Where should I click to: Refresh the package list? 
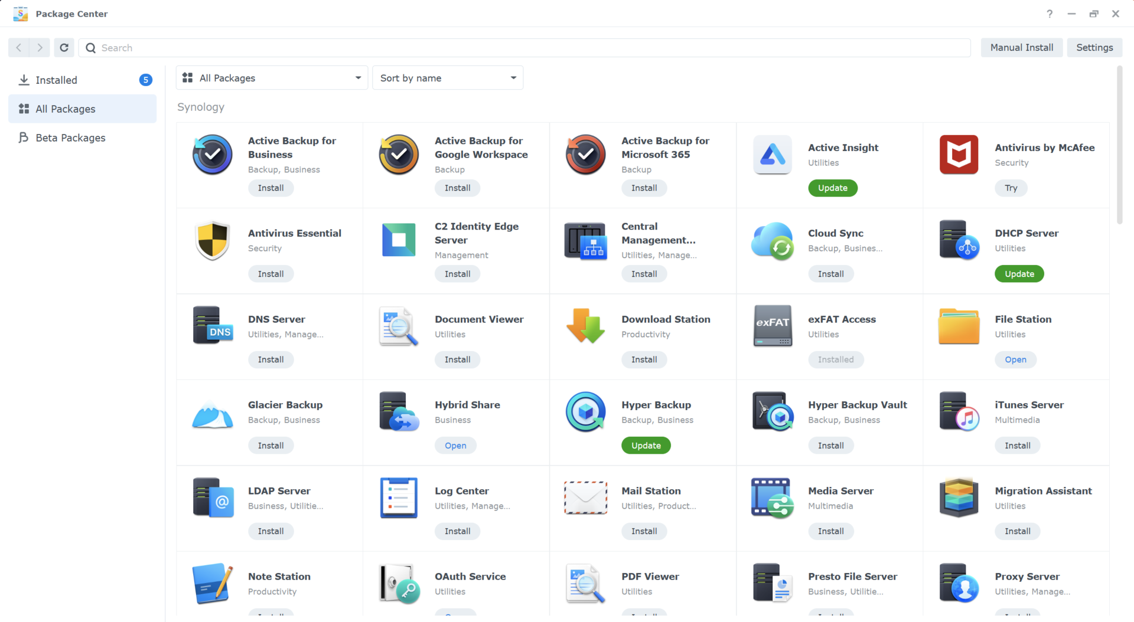[64, 48]
